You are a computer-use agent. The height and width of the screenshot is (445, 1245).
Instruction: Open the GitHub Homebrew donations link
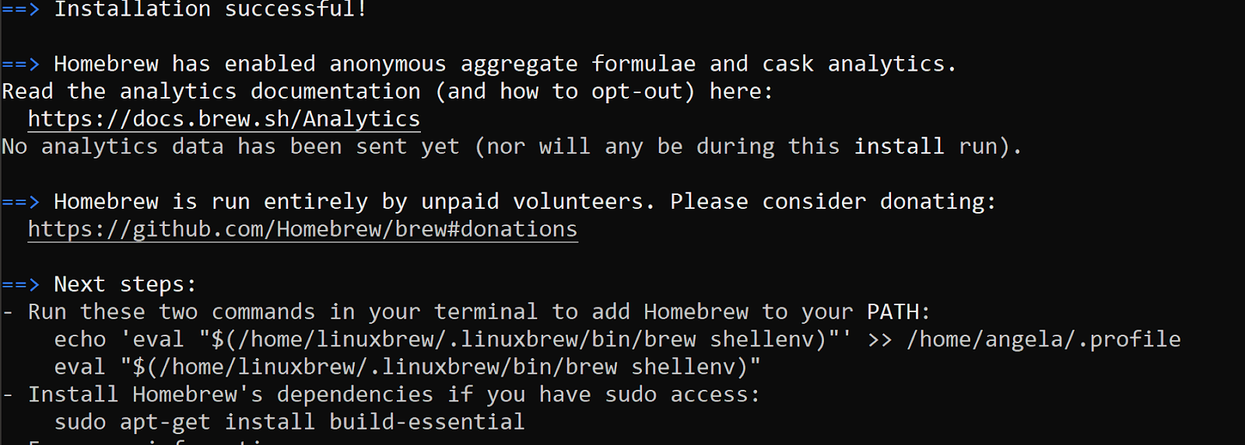pyautogui.click(x=303, y=229)
